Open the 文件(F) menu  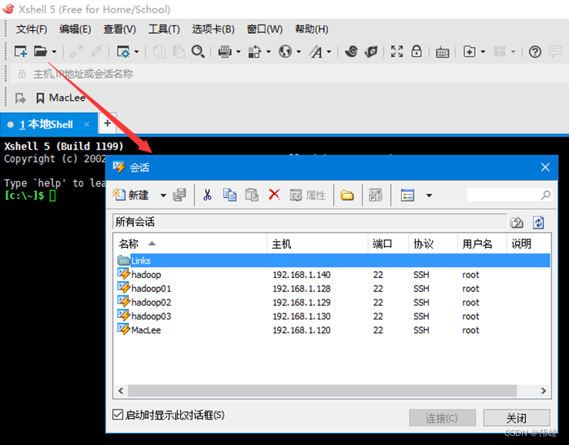pyautogui.click(x=32, y=29)
